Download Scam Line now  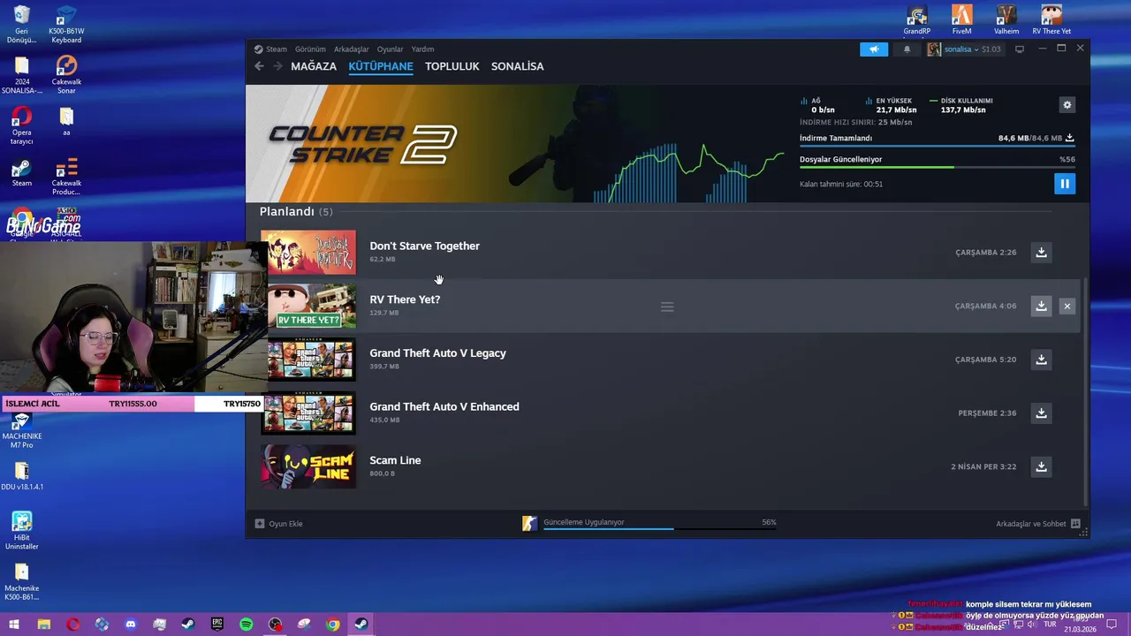(x=1041, y=466)
